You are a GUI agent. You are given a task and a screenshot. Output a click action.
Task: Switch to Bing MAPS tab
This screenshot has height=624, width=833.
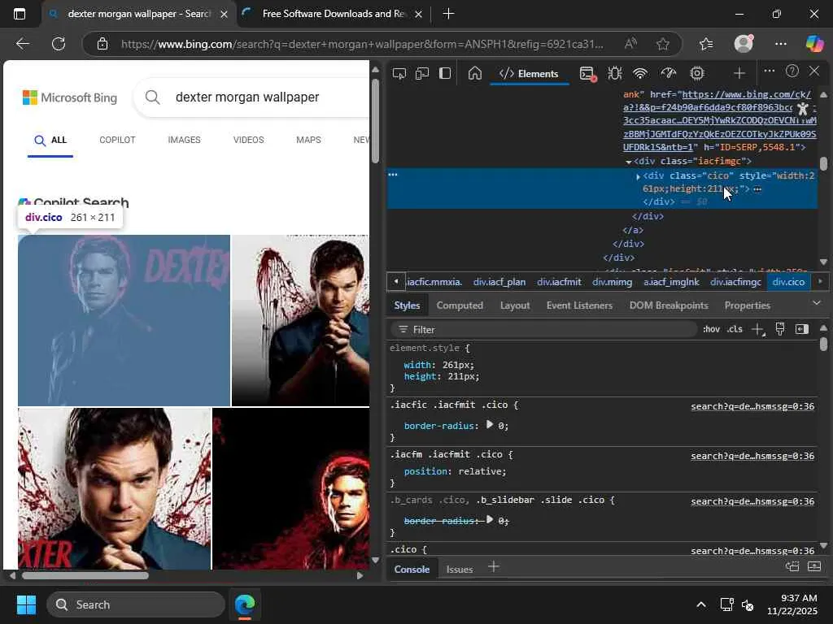coord(308,140)
